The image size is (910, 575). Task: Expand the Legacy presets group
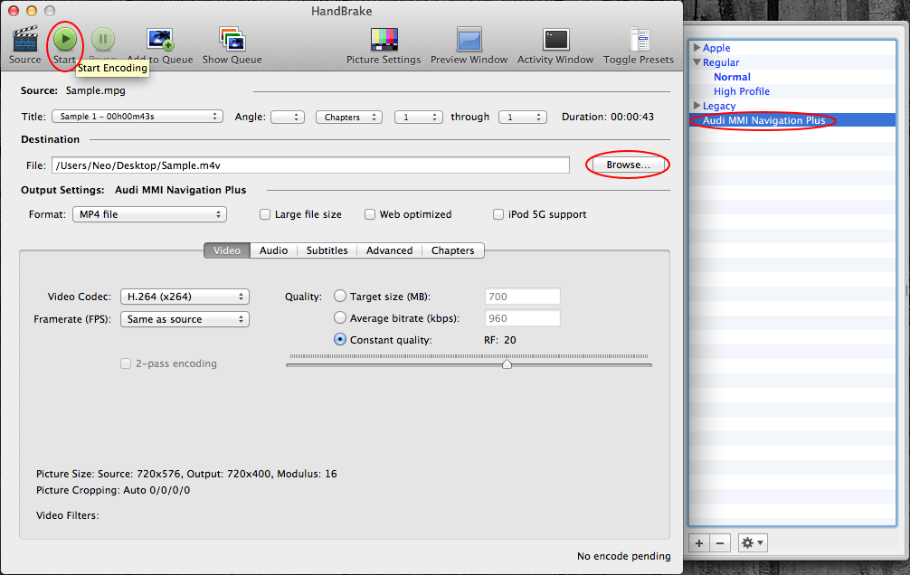coord(697,106)
